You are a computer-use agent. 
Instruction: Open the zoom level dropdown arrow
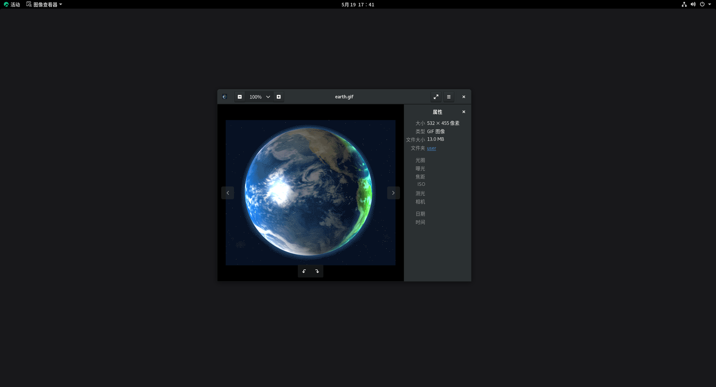pos(268,97)
